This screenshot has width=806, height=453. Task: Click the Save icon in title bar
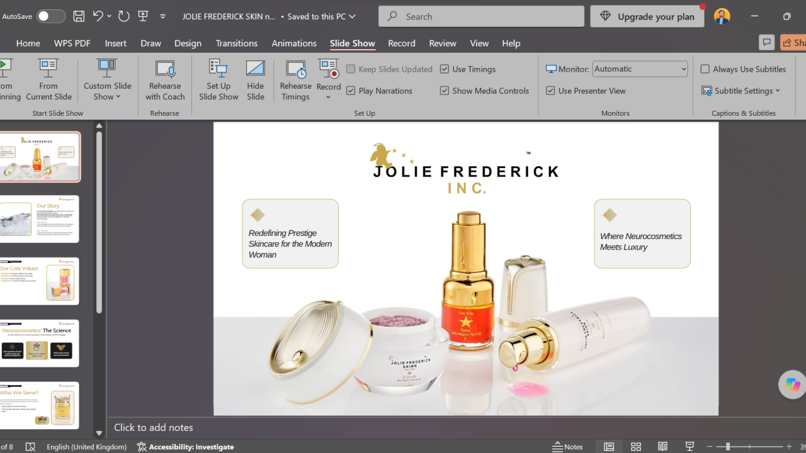(79, 16)
